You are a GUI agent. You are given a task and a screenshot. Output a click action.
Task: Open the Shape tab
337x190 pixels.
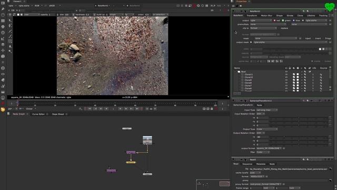click(280, 16)
